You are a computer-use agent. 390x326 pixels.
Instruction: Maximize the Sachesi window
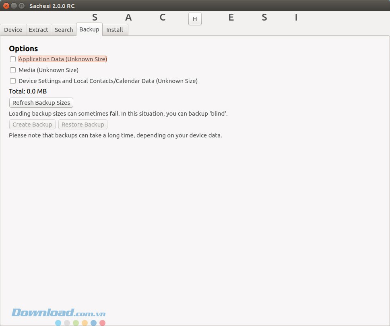tap(21, 6)
